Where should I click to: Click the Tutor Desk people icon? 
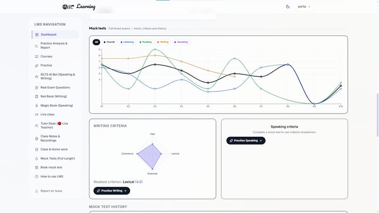(36, 125)
